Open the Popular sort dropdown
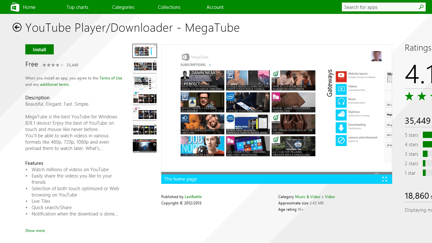432x243 pixels. [x=388, y=114]
